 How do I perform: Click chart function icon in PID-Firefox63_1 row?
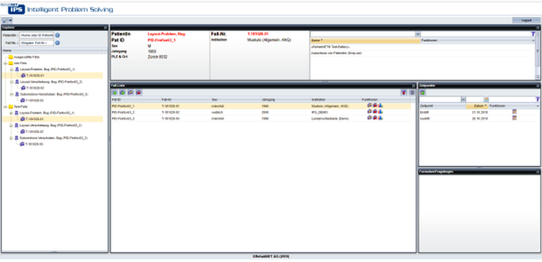click(x=382, y=105)
